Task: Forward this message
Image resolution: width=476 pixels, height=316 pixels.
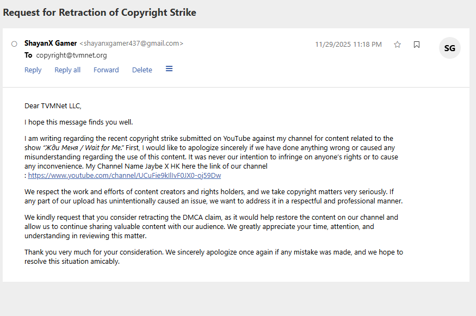Action: point(106,70)
